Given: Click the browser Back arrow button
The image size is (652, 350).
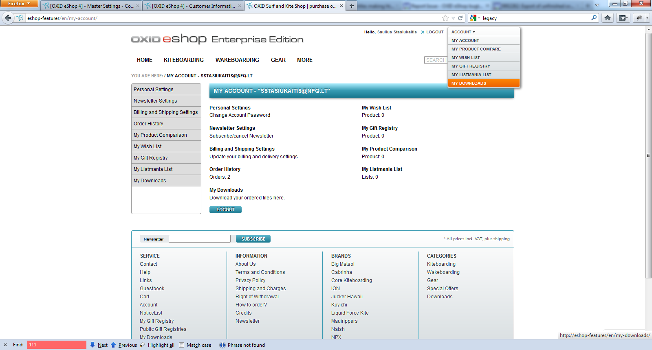Looking at the screenshot, I should coord(8,18).
